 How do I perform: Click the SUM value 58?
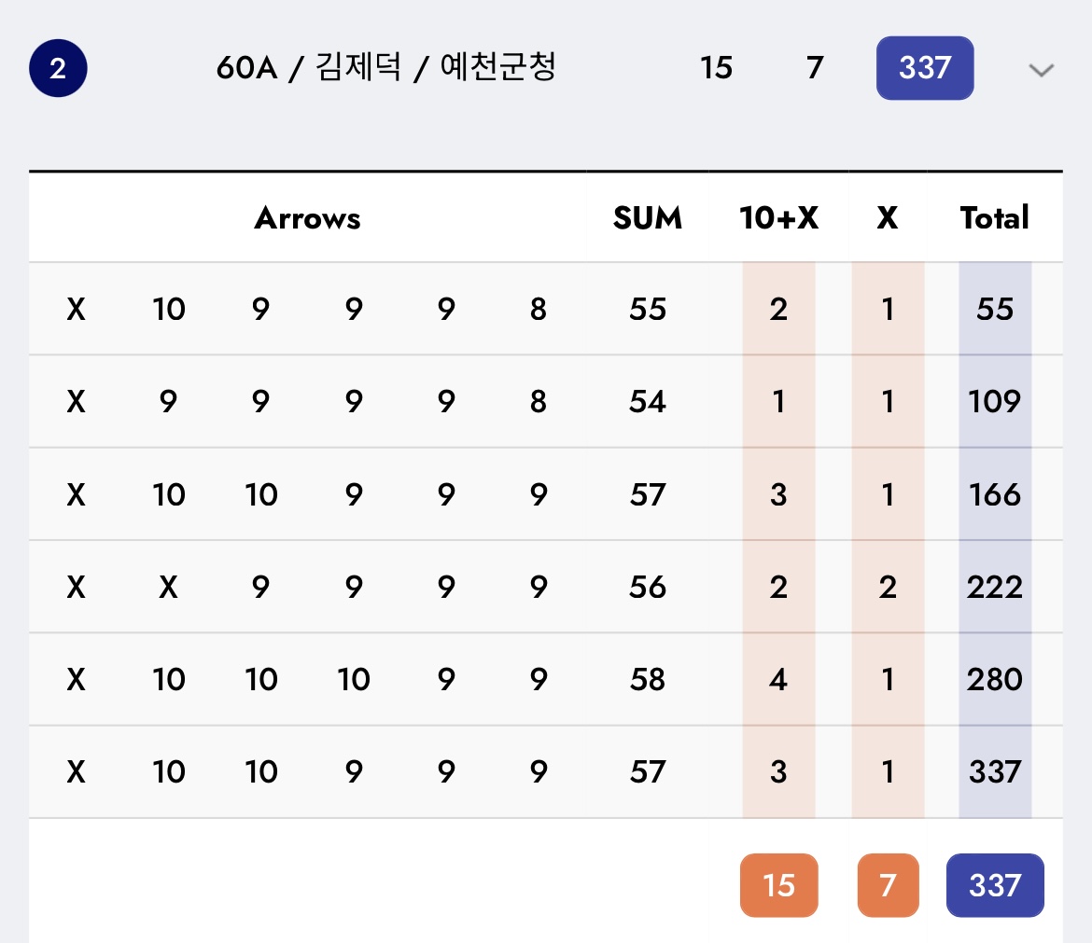click(647, 679)
